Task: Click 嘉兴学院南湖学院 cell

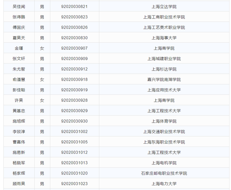Action: click(x=164, y=80)
